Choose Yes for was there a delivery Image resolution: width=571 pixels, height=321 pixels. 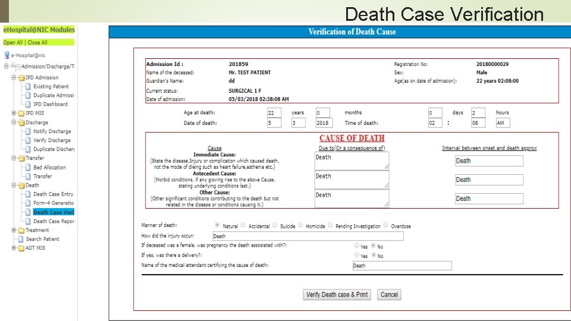pyautogui.click(x=356, y=255)
